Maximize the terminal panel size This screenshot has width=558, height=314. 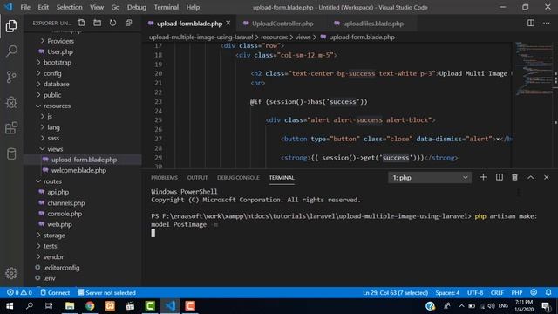pyautogui.click(x=531, y=177)
